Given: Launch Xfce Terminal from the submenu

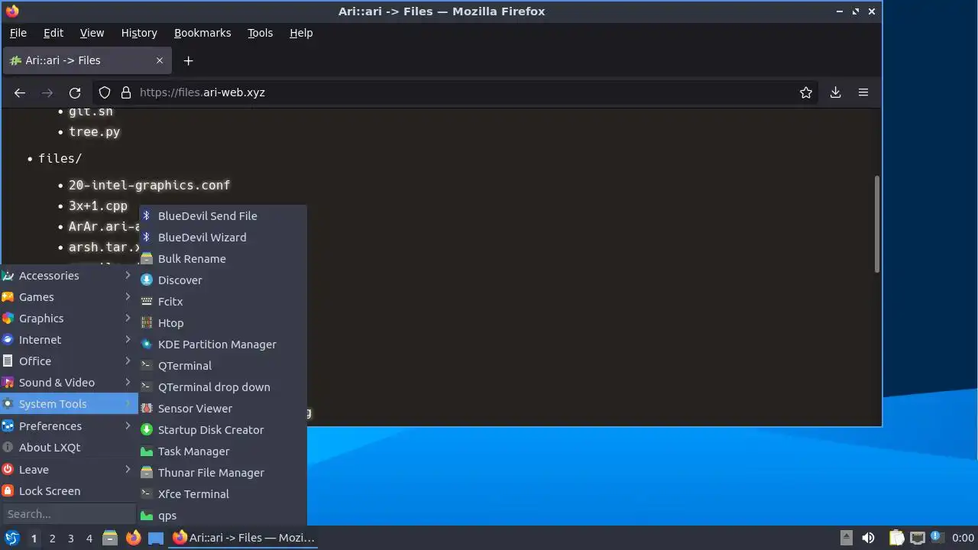Looking at the screenshot, I should (x=222, y=494).
